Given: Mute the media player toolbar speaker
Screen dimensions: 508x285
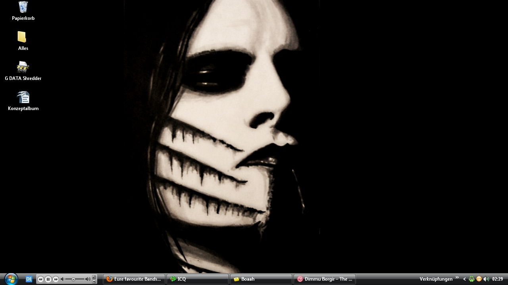Looking at the screenshot, I should pos(62,279).
